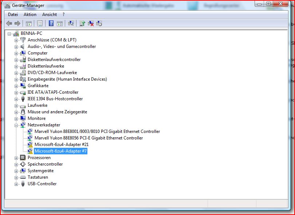
Task: Click the Back arrow in the toolbar
Action: click(x=9, y=24)
